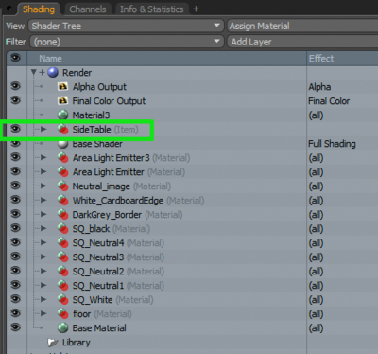Click the SideTable mask group icon
This screenshot has height=354, width=378.
tap(63, 130)
